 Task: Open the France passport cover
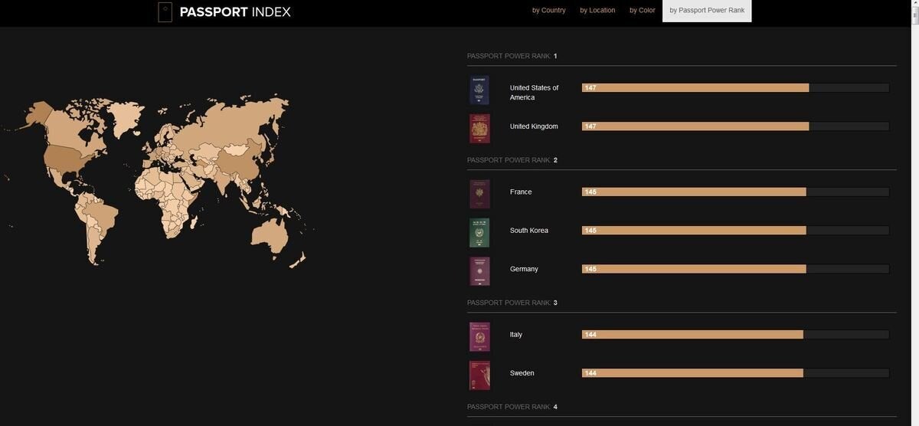click(x=479, y=195)
